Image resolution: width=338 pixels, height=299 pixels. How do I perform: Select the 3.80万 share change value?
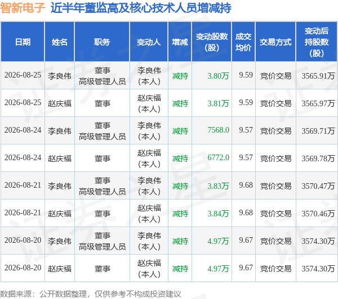(x=218, y=76)
